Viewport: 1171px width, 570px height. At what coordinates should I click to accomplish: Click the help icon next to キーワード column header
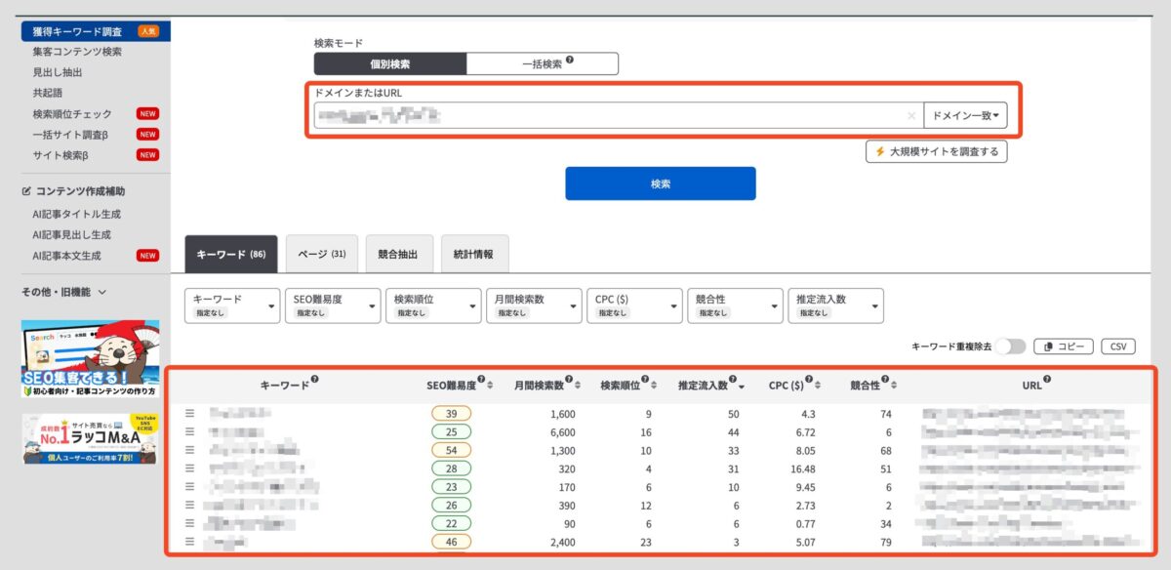click(314, 382)
